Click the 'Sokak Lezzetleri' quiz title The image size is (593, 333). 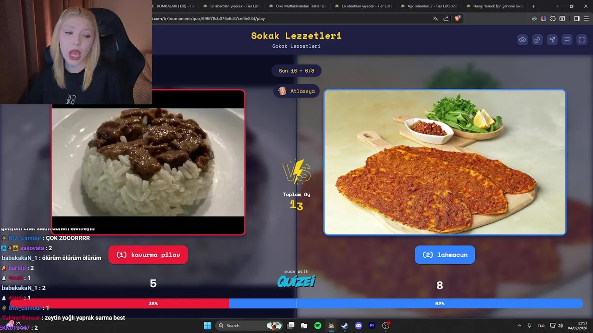click(296, 36)
